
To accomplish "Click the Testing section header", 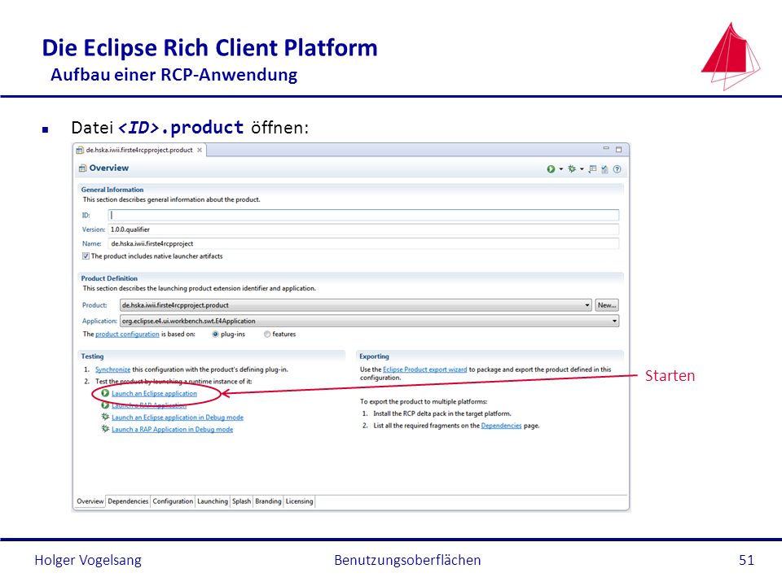I will coord(92,356).
